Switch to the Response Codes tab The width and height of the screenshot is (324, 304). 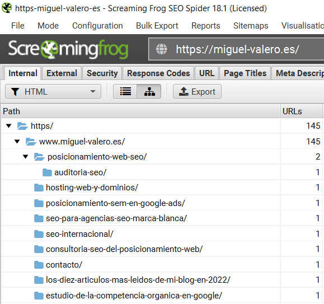click(158, 73)
